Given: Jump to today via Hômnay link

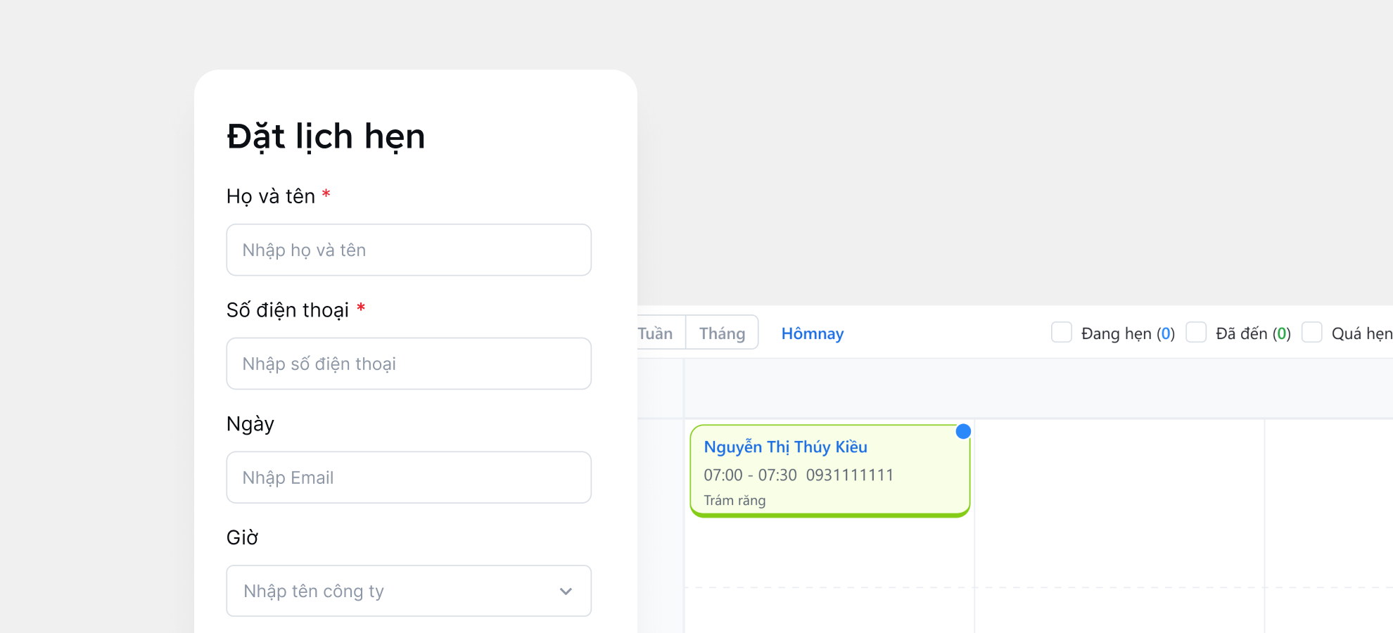Looking at the screenshot, I should 812,333.
